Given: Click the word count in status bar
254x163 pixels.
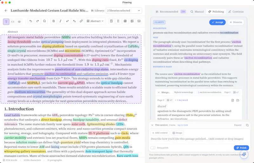Looking at the screenshot, I should [x=10, y=160].
